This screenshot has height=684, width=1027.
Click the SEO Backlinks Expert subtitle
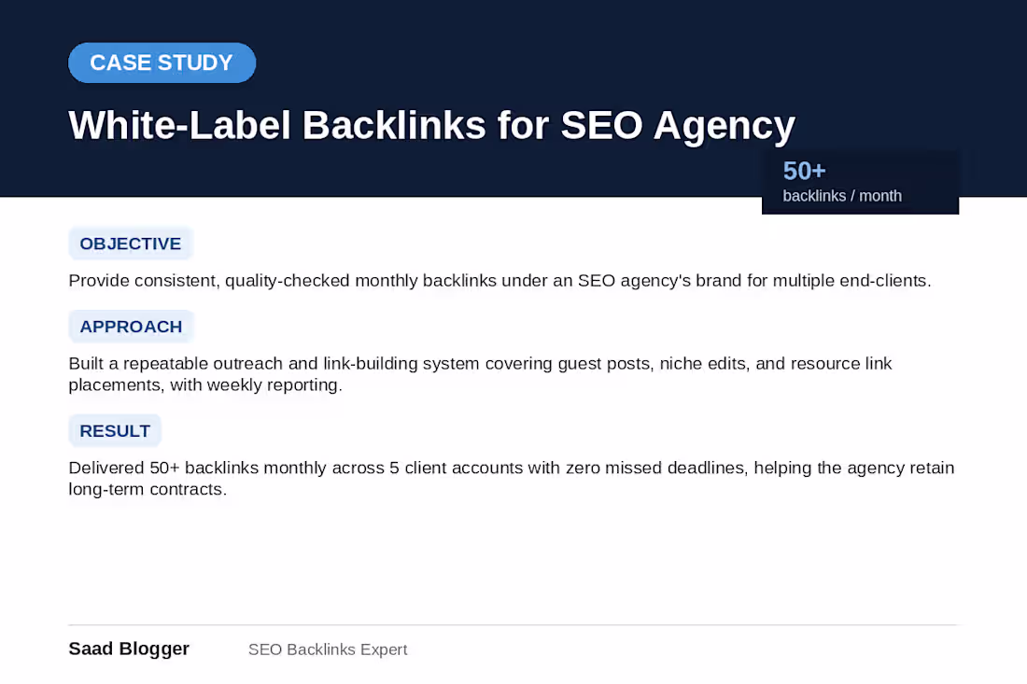click(x=328, y=649)
